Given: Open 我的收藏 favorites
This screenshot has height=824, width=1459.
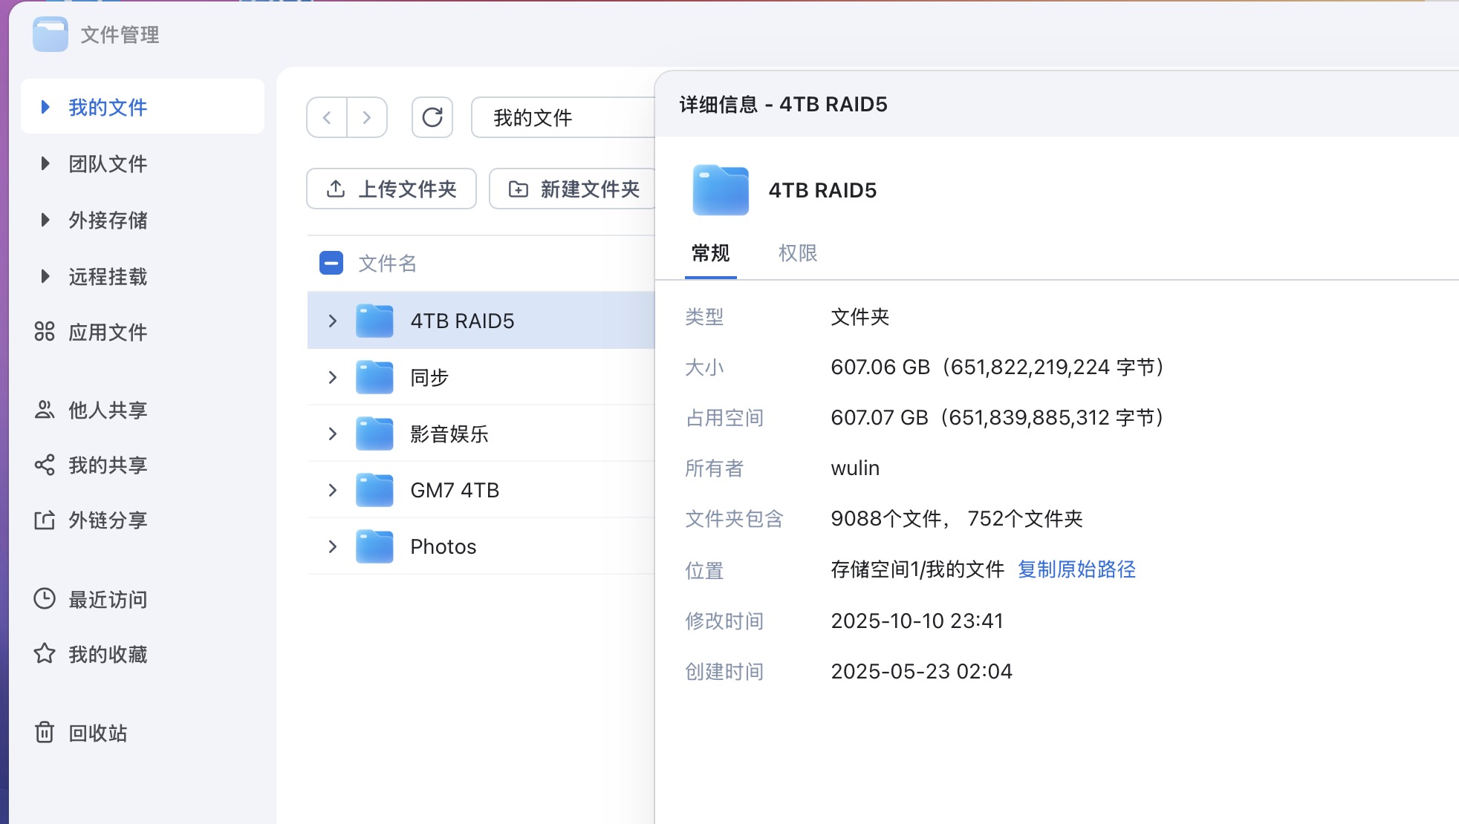Looking at the screenshot, I should pos(107,655).
